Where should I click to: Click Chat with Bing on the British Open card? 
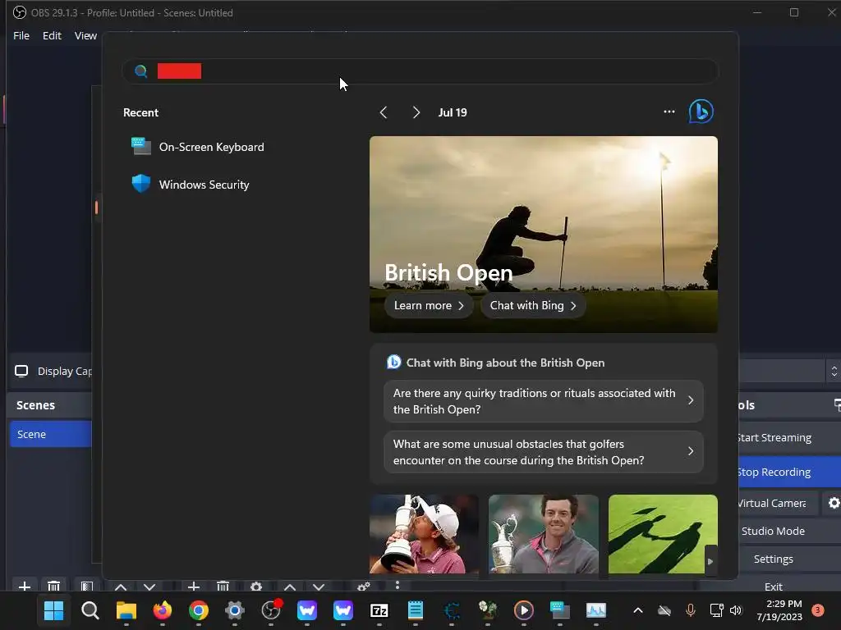(532, 305)
